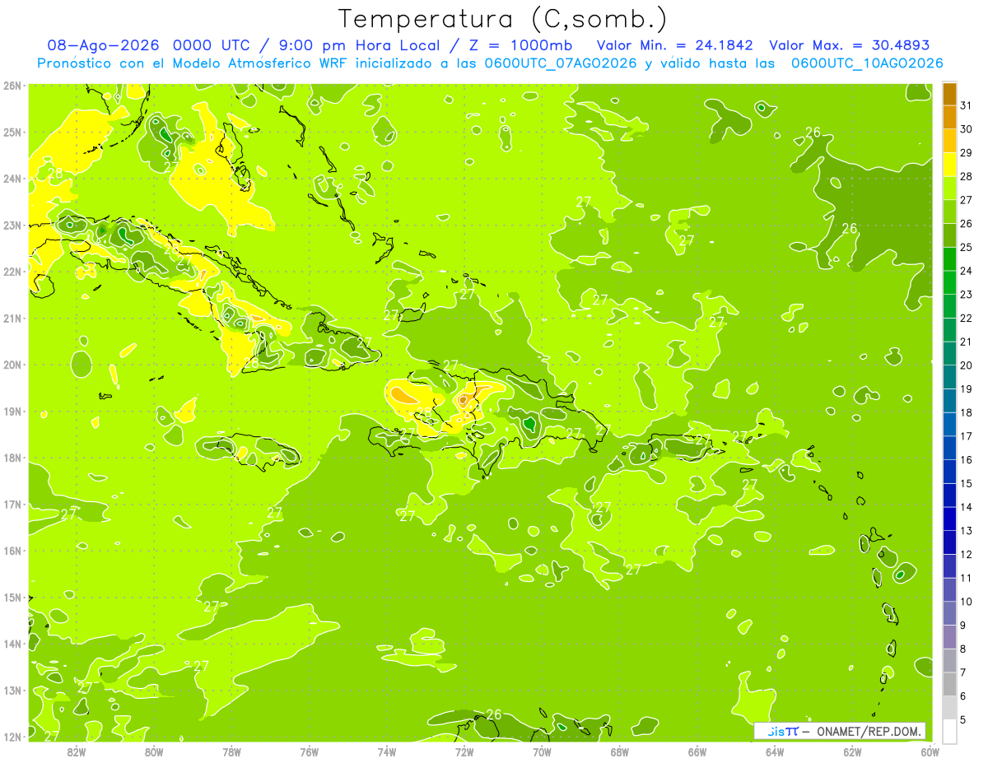
Task: Click the 22N latitude axis label
Action: point(12,272)
